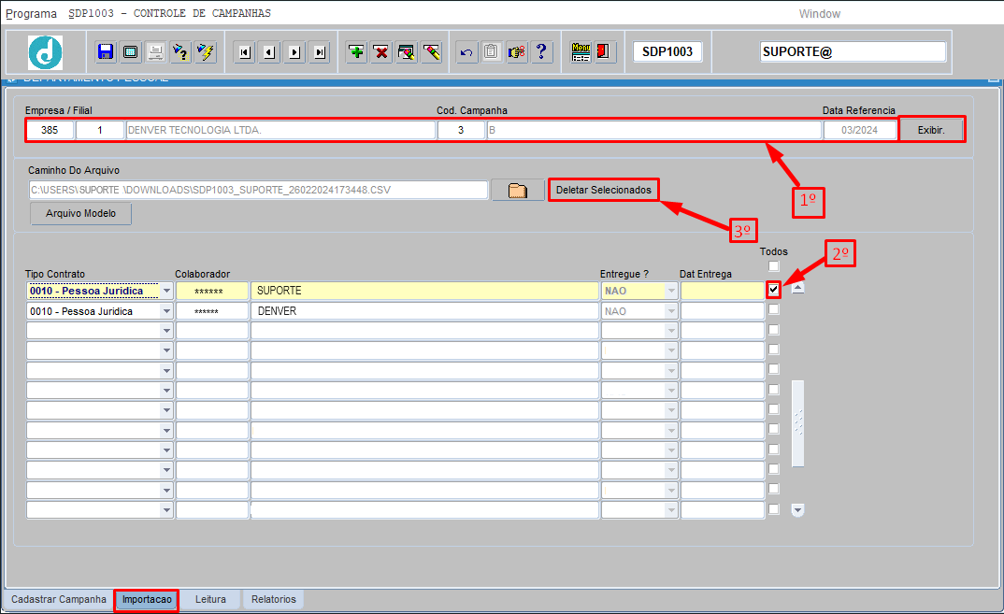The width and height of the screenshot is (1004, 614).
Task: Select the Importacao tab
Action: tap(148, 599)
